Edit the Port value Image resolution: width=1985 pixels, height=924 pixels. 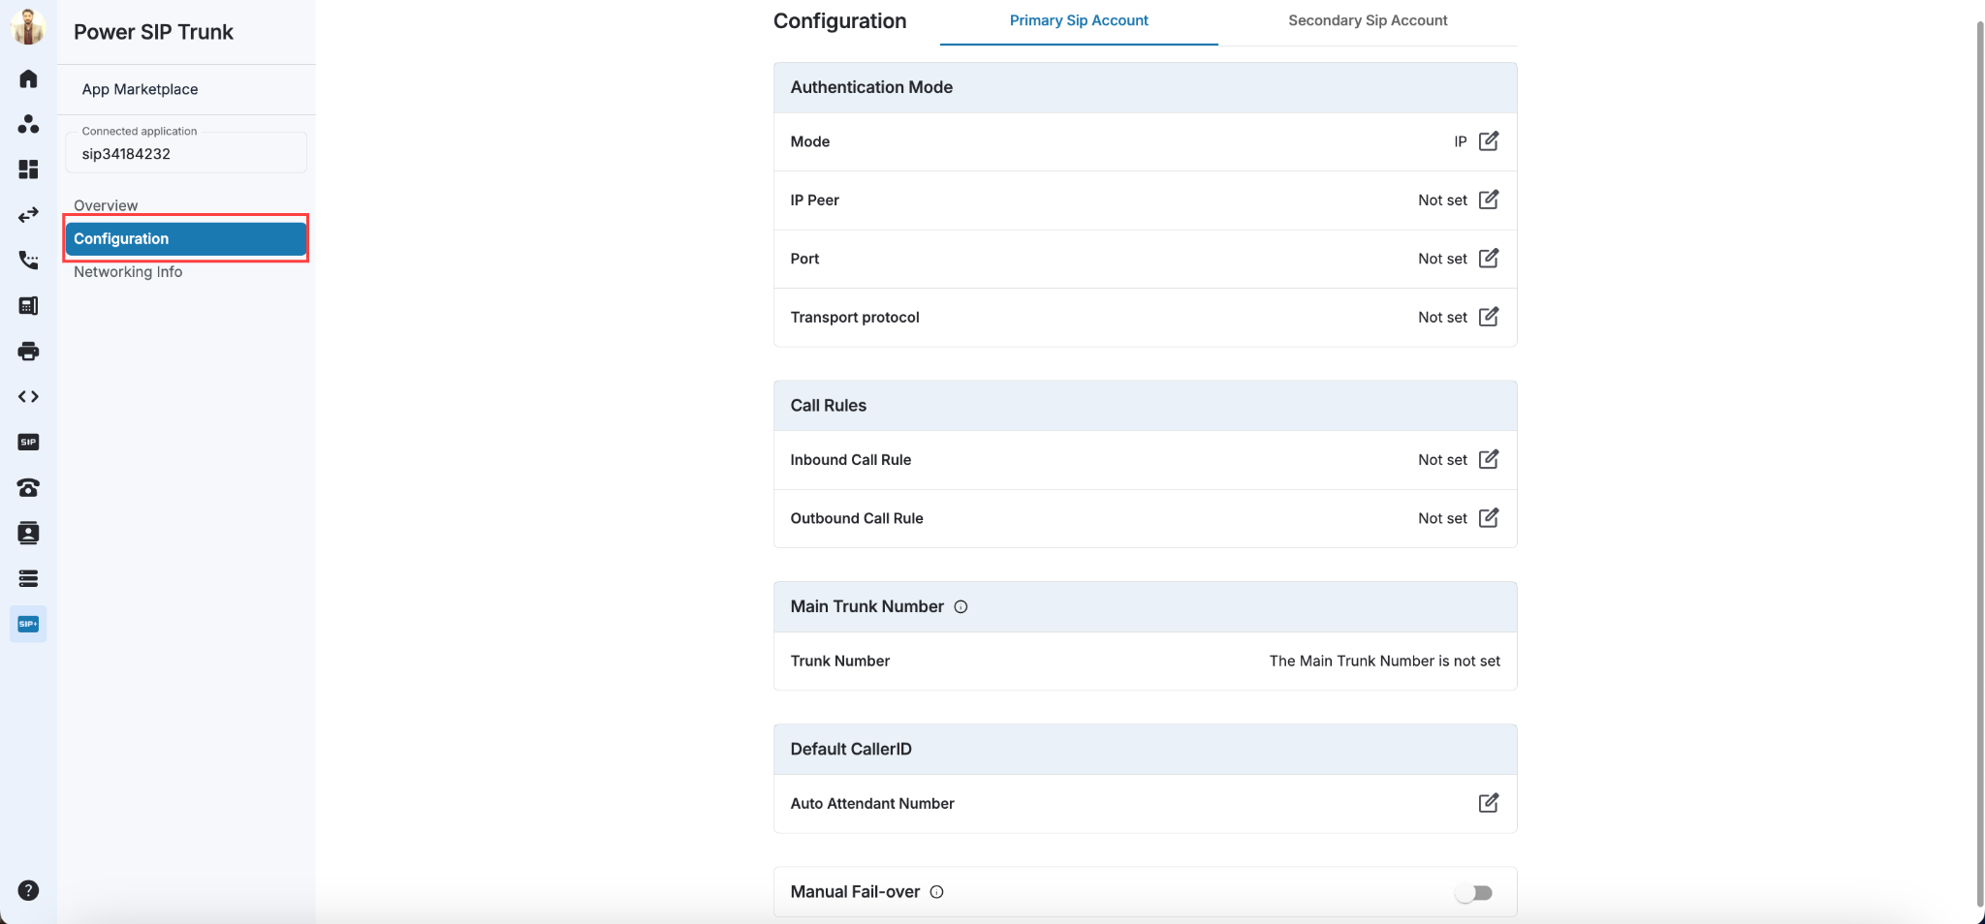tap(1489, 259)
